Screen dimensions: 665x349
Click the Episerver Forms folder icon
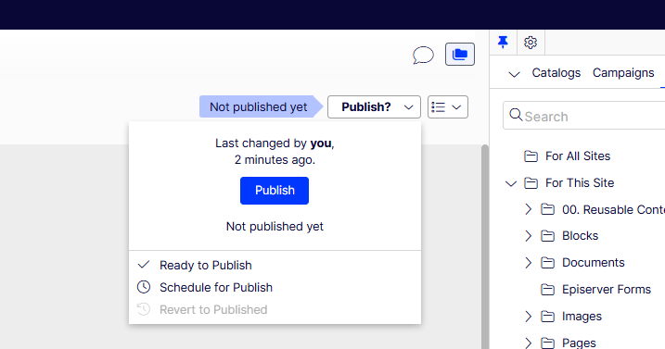(547, 290)
